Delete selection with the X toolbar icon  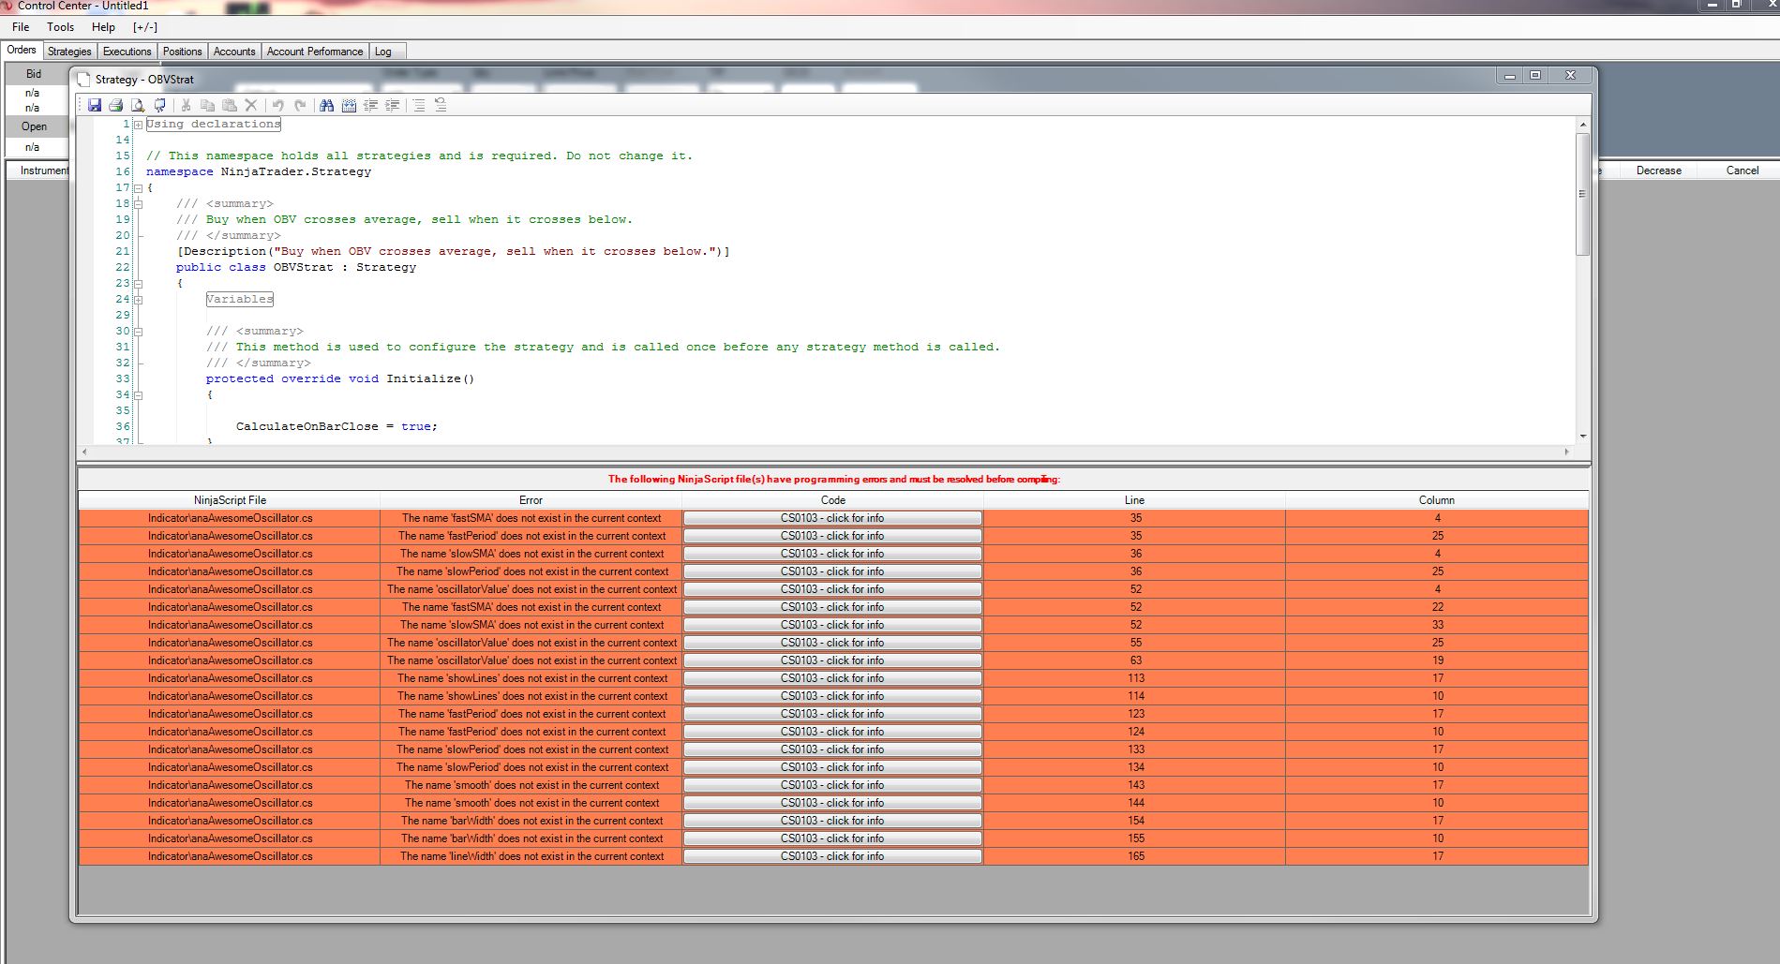tap(250, 105)
